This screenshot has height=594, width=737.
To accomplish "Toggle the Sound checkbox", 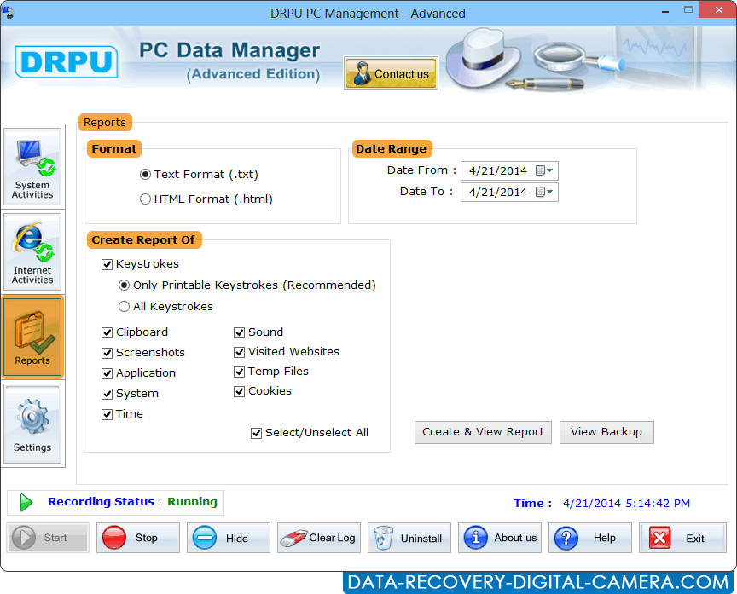I will (239, 332).
